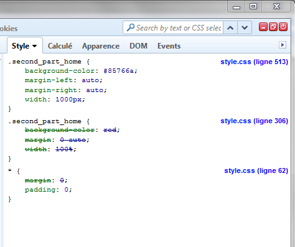Image resolution: width=295 pixels, height=247 pixels.
Task: Go to previous search result arrow
Action: click(230, 27)
